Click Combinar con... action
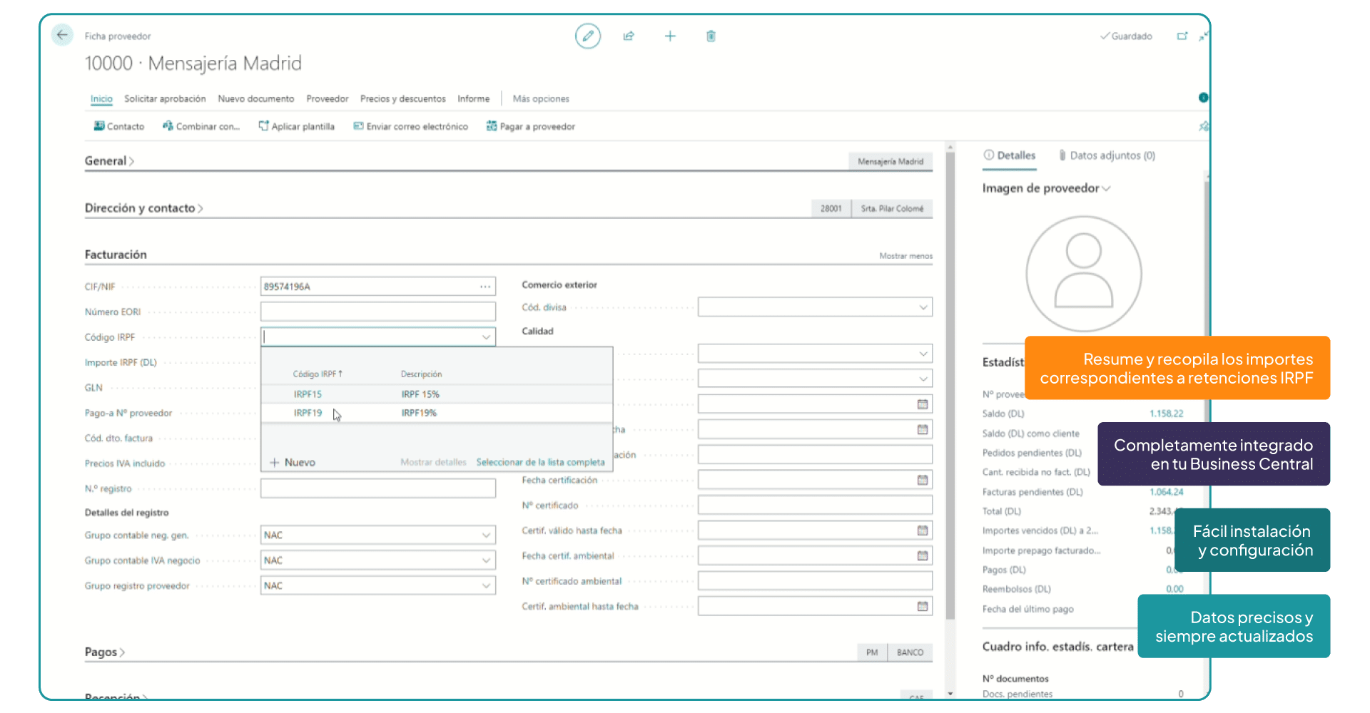Screen dimensions: 1370x713 tap(201, 126)
